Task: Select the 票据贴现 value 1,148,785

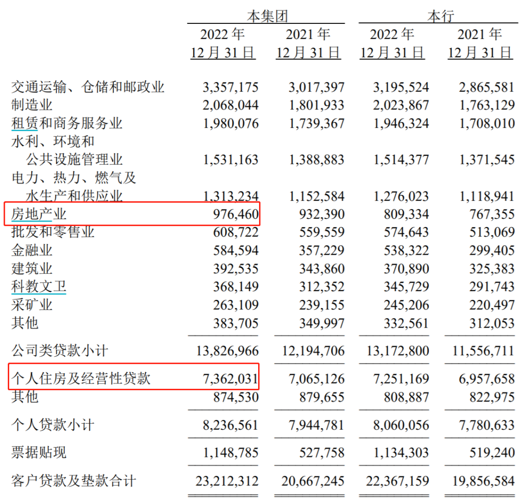Action: pos(231,453)
